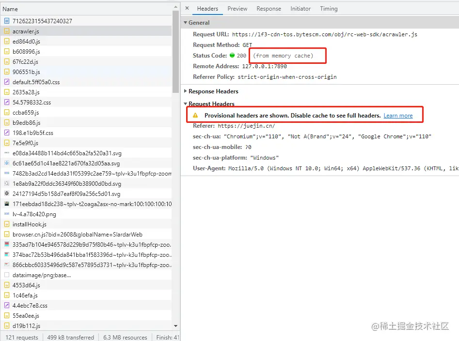Select the ed864d0.js request name

click(26, 42)
